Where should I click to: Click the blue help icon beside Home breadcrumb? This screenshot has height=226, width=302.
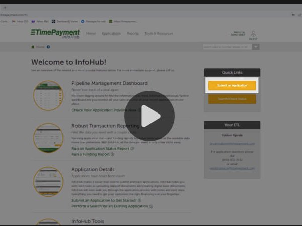click(48, 47)
